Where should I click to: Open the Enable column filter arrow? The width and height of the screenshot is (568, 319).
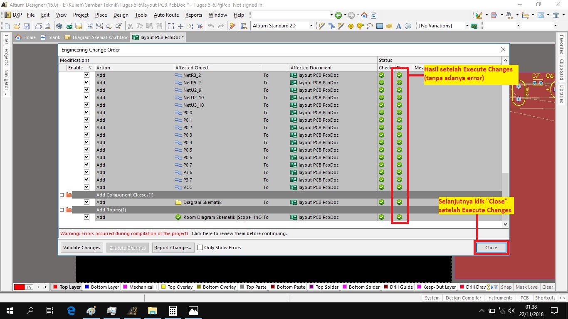pos(90,68)
